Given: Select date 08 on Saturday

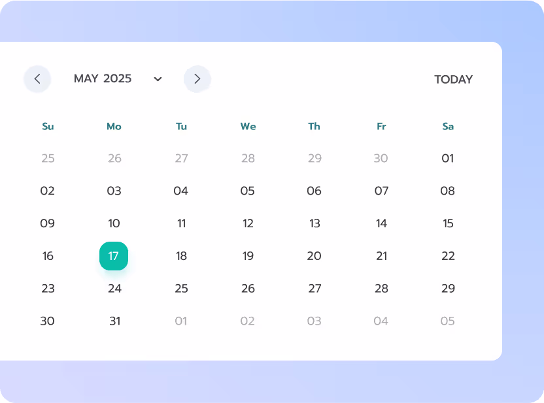Looking at the screenshot, I should coord(448,191).
